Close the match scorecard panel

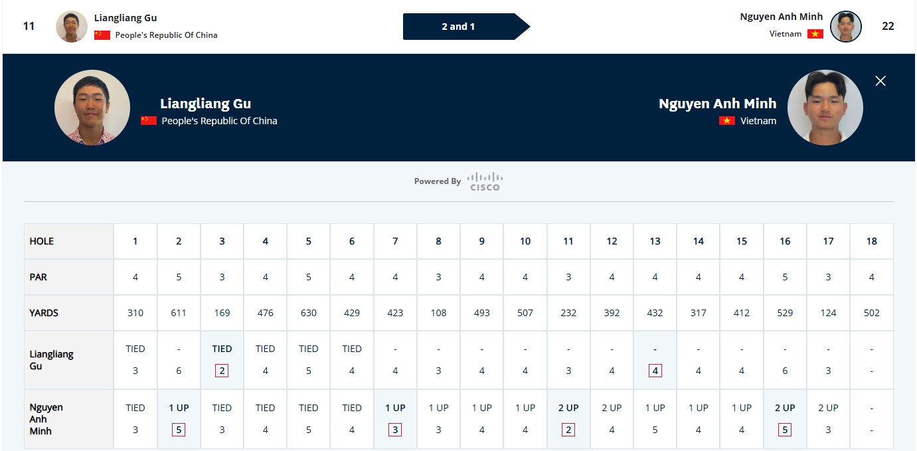(880, 81)
